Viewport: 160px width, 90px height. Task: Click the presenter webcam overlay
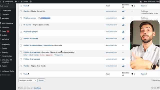click(145, 45)
